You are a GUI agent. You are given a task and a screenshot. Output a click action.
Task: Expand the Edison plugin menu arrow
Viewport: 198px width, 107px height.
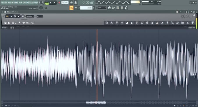[3, 12]
